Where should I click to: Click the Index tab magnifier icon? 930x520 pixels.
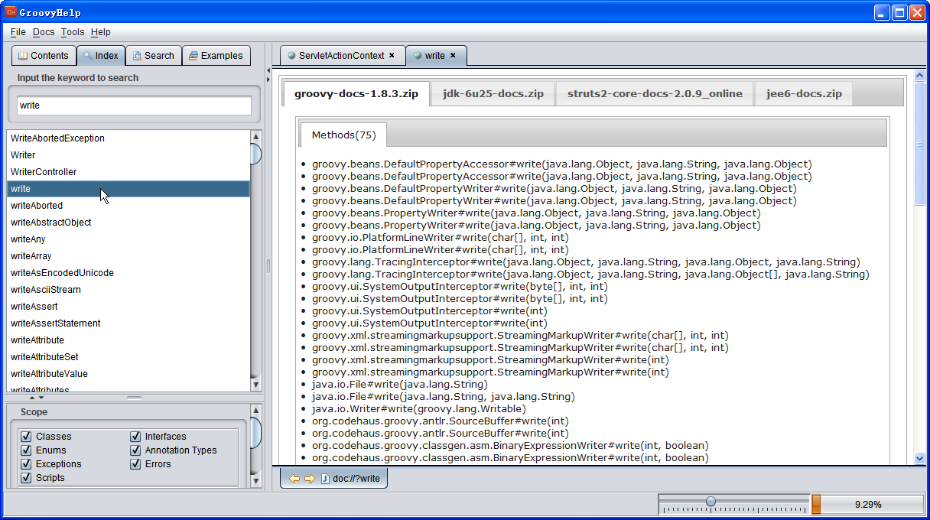coord(88,56)
